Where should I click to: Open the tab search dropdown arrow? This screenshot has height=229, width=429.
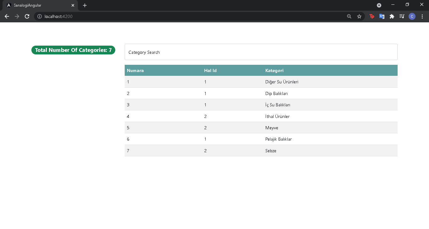(379, 5)
